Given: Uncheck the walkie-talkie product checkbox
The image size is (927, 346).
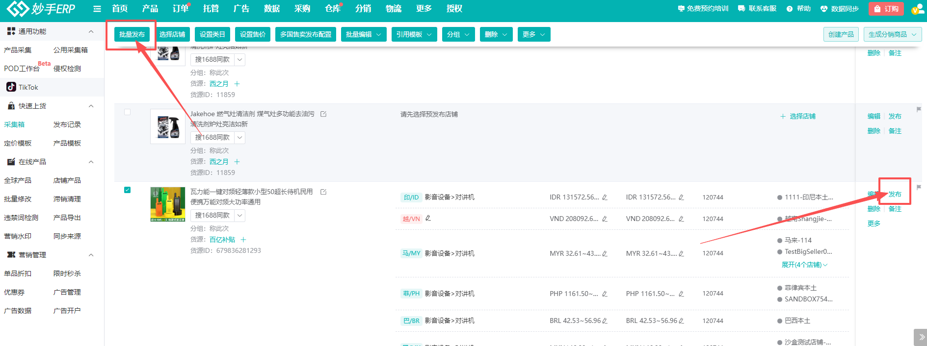Looking at the screenshot, I should (x=128, y=190).
